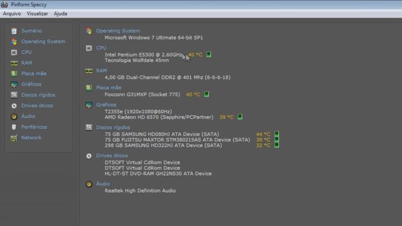The image size is (402, 226).
Task: Open the Visualizar menu
Action: [37, 14]
